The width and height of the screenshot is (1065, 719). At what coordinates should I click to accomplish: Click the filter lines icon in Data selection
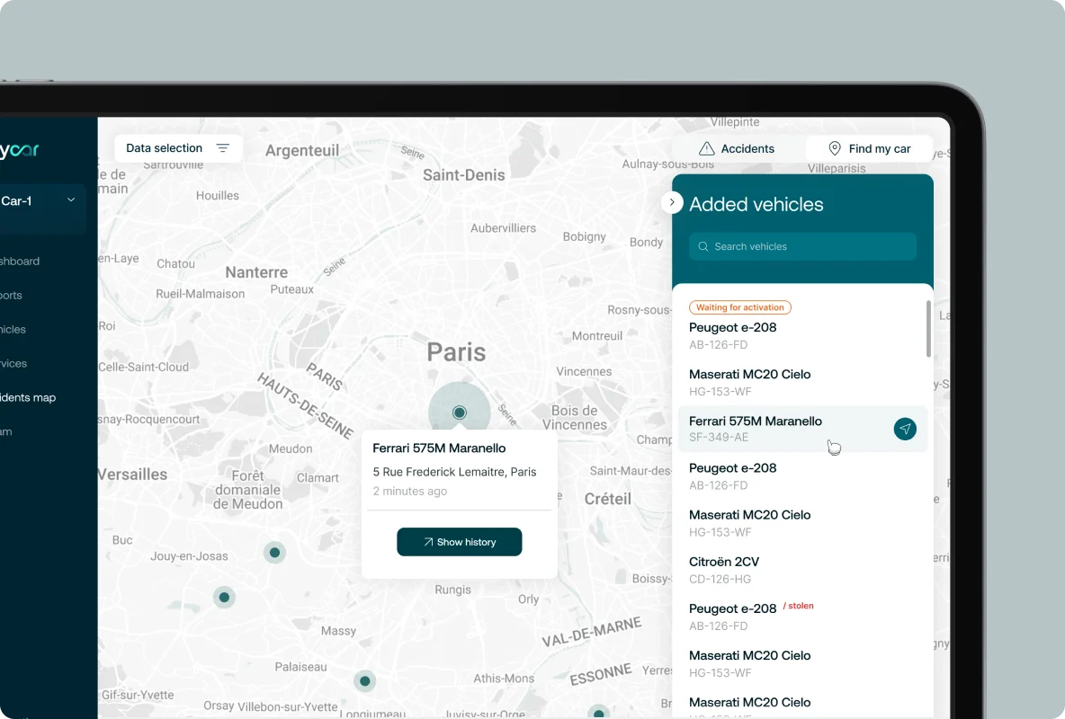click(223, 148)
